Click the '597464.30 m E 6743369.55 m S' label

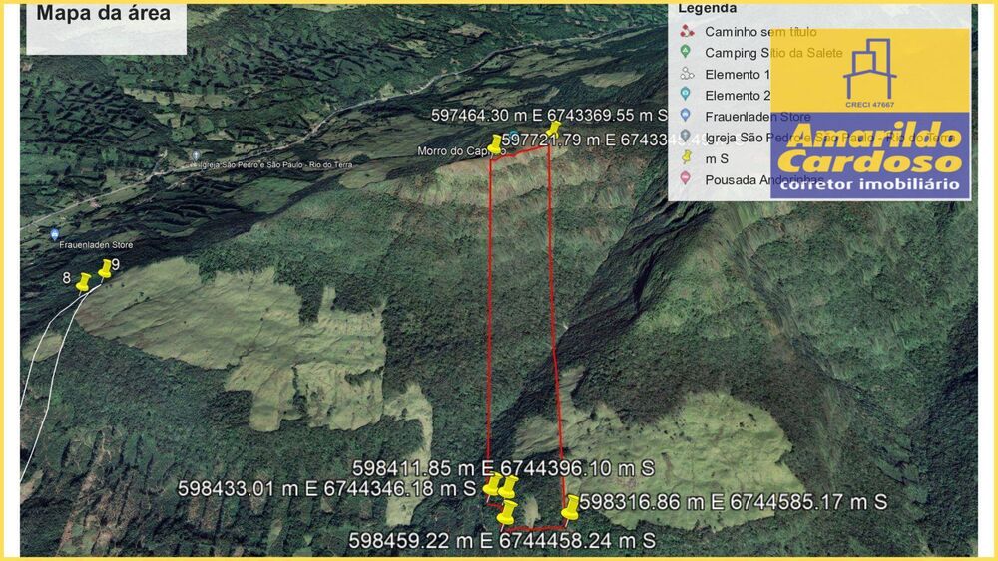[x=549, y=115]
